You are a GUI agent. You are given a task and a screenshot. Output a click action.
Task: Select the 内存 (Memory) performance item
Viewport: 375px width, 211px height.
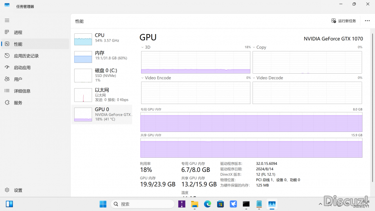click(x=102, y=57)
